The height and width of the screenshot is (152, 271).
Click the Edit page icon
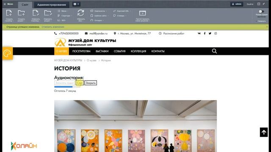point(36,13)
